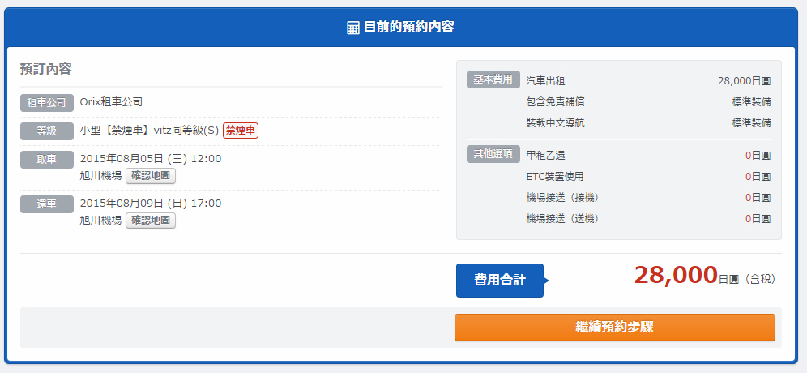This screenshot has height=373, width=807.
Task: Open the pickup location 確認地圖 map button
Action: point(150,176)
